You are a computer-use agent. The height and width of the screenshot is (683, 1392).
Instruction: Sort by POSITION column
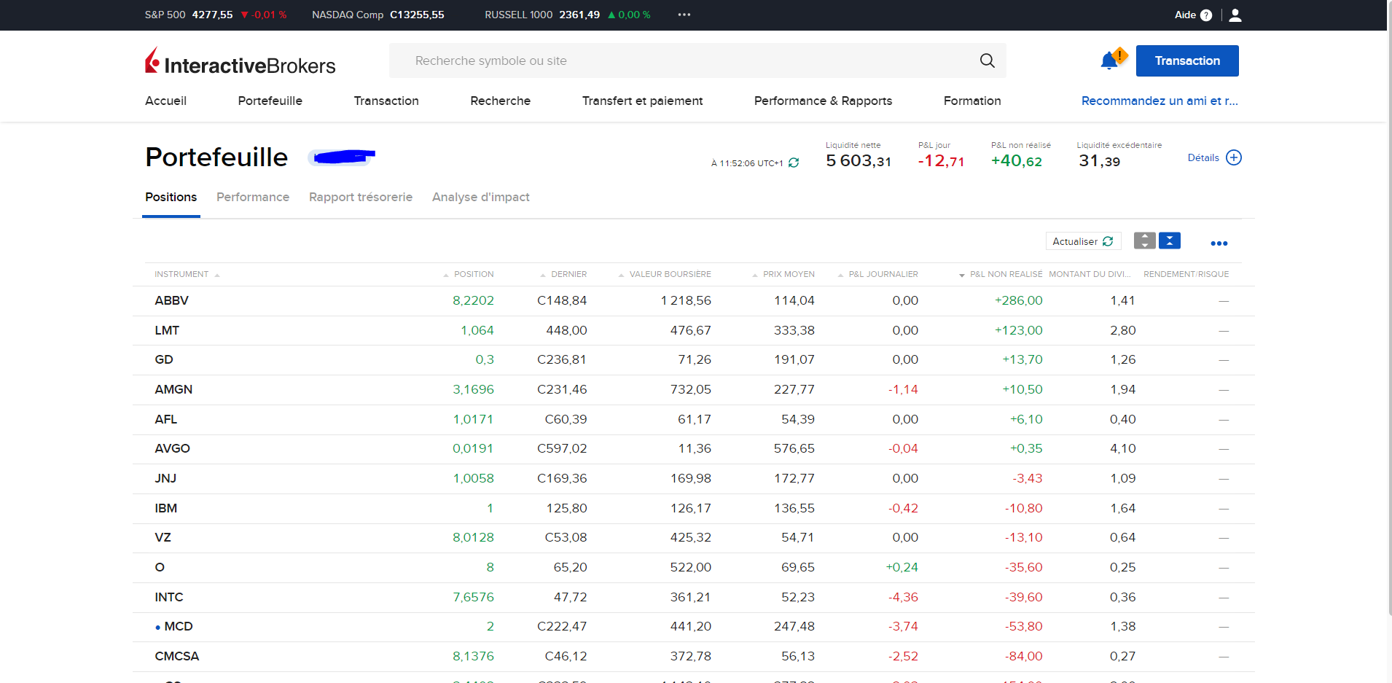(469, 274)
